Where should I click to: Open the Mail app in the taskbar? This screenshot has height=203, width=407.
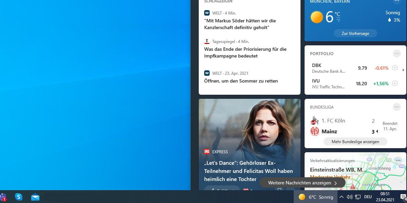[x=35, y=197]
